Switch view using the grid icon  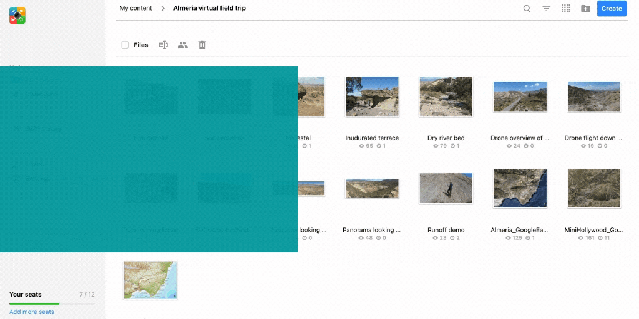tap(566, 9)
